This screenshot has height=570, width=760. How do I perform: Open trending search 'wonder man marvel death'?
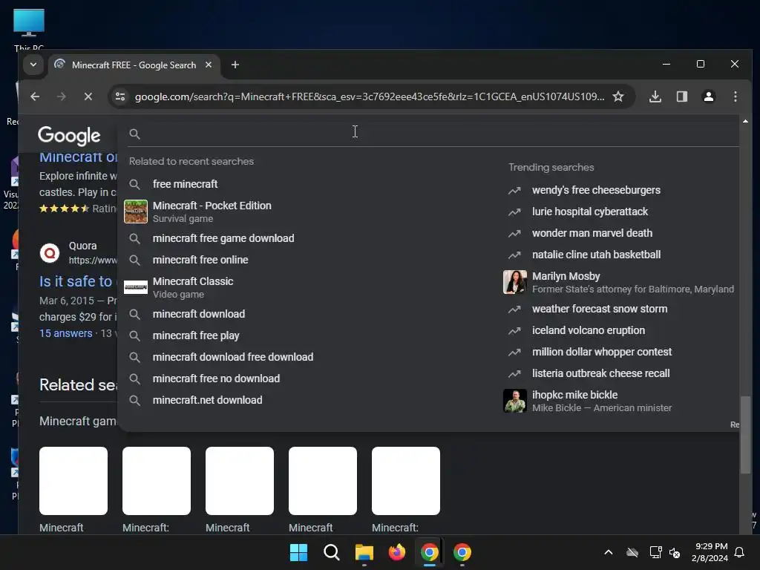(592, 233)
